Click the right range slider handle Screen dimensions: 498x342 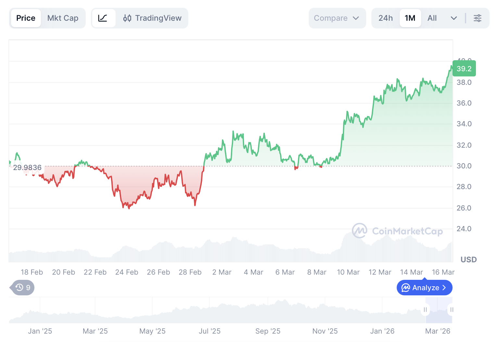point(452,310)
